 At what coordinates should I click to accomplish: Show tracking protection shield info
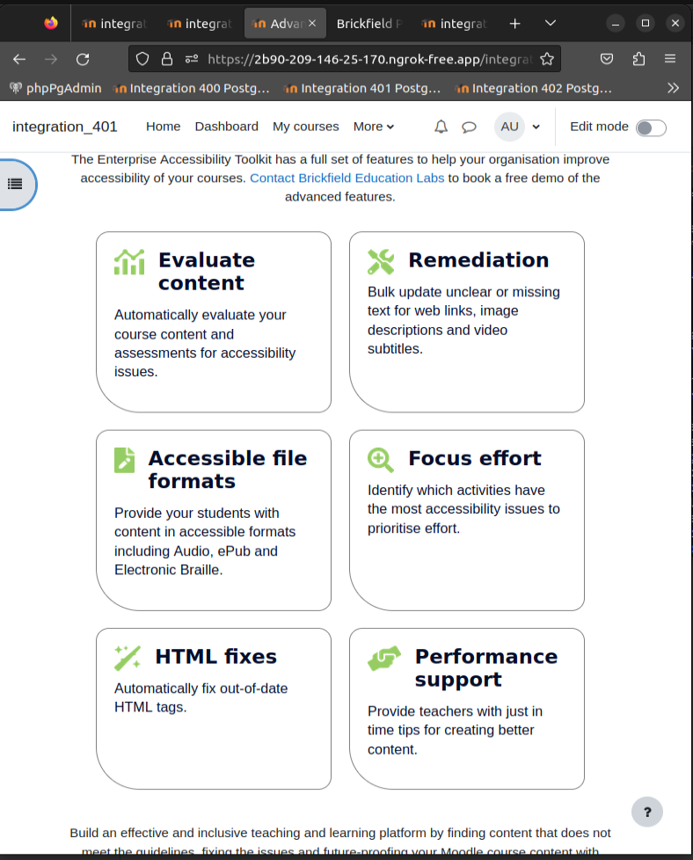coord(142,59)
